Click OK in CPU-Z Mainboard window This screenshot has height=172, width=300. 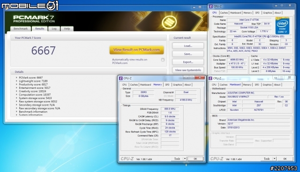(285, 158)
